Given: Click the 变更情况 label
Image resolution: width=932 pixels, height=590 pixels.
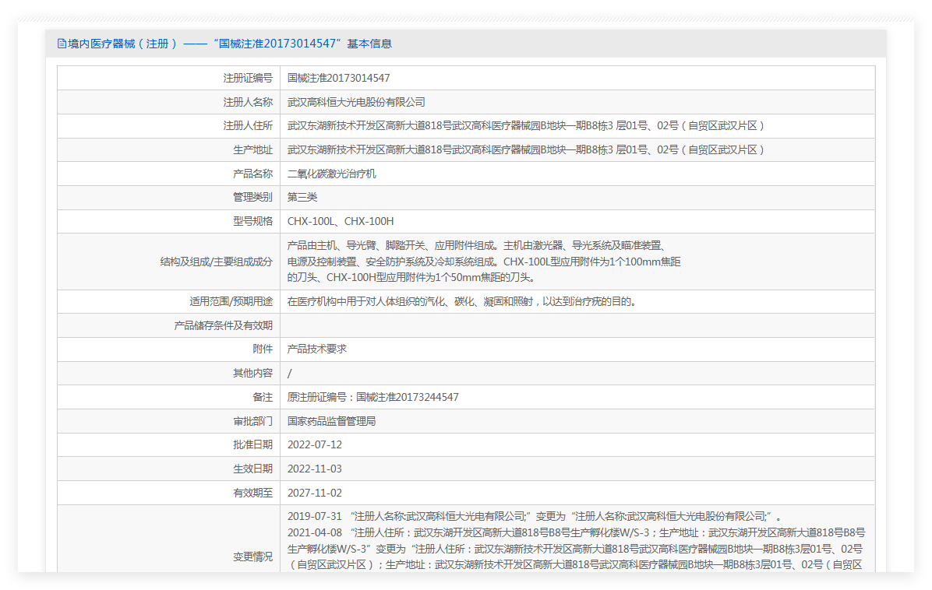Looking at the screenshot, I should click(x=252, y=557).
